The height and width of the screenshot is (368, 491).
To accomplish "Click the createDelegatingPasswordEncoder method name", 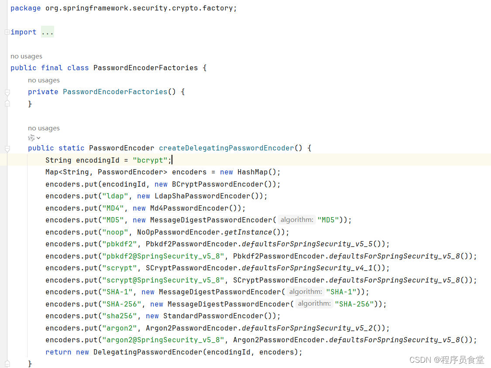I will [227, 148].
